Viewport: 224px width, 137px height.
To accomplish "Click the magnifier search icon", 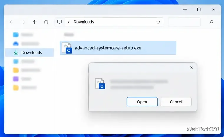I will click(x=211, y=22).
